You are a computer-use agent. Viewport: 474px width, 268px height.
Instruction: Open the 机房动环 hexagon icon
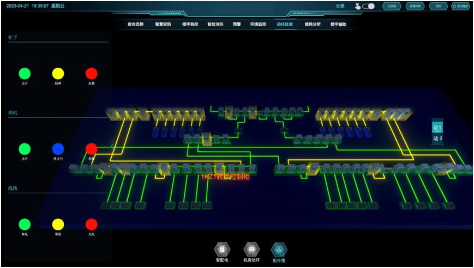pyautogui.click(x=251, y=249)
